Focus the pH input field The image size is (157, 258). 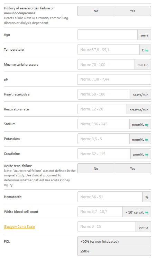click(114, 79)
